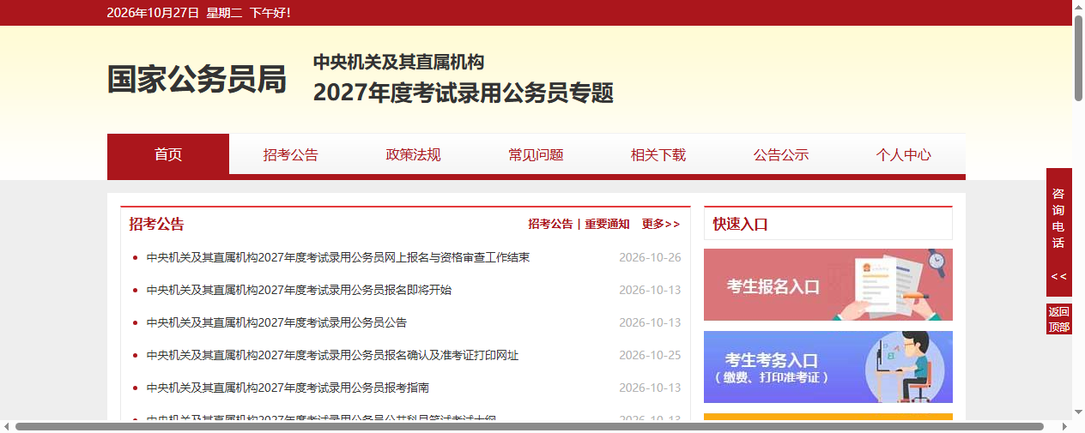Open 个人中心 in the navigation bar
Screen dimensions: 1085x433
[x=904, y=155]
